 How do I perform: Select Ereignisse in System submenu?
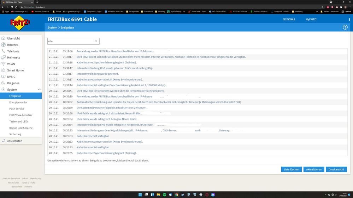[21, 96]
